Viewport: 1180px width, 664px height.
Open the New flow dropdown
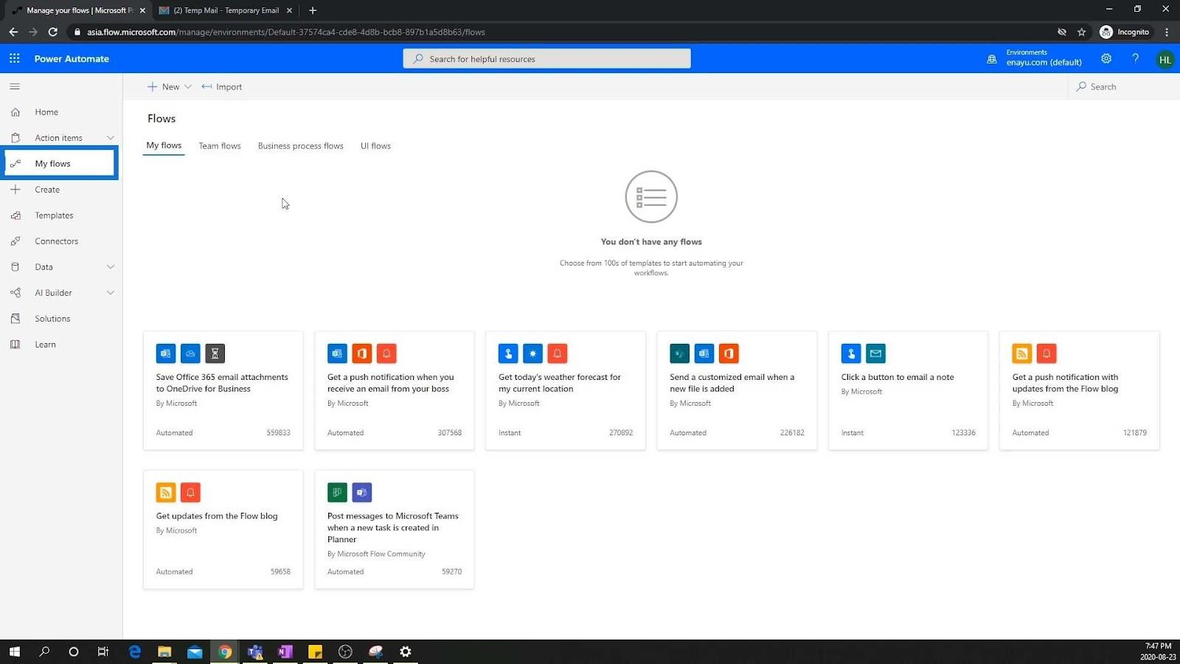(x=170, y=86)
